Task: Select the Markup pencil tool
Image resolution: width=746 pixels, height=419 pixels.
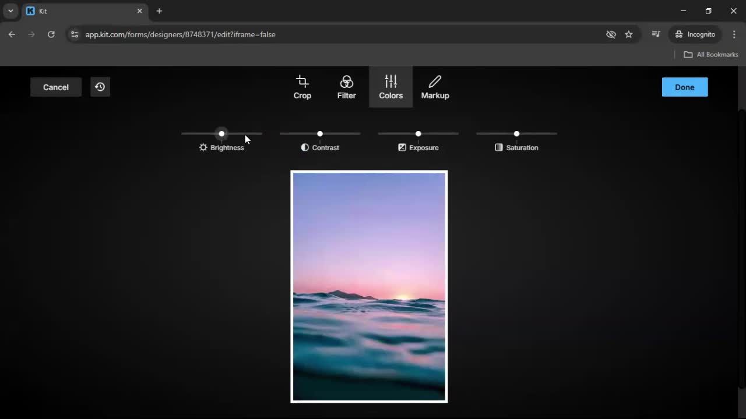Action: point(435,86)
